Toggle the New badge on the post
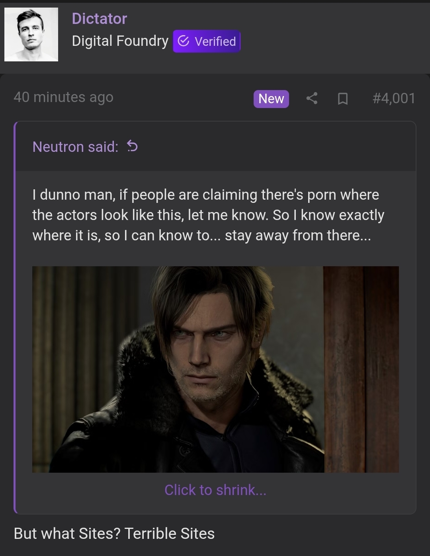Screen dimensions: 430x556 point(271,99)
